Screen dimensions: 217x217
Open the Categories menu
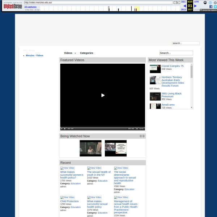click(86, 53)
